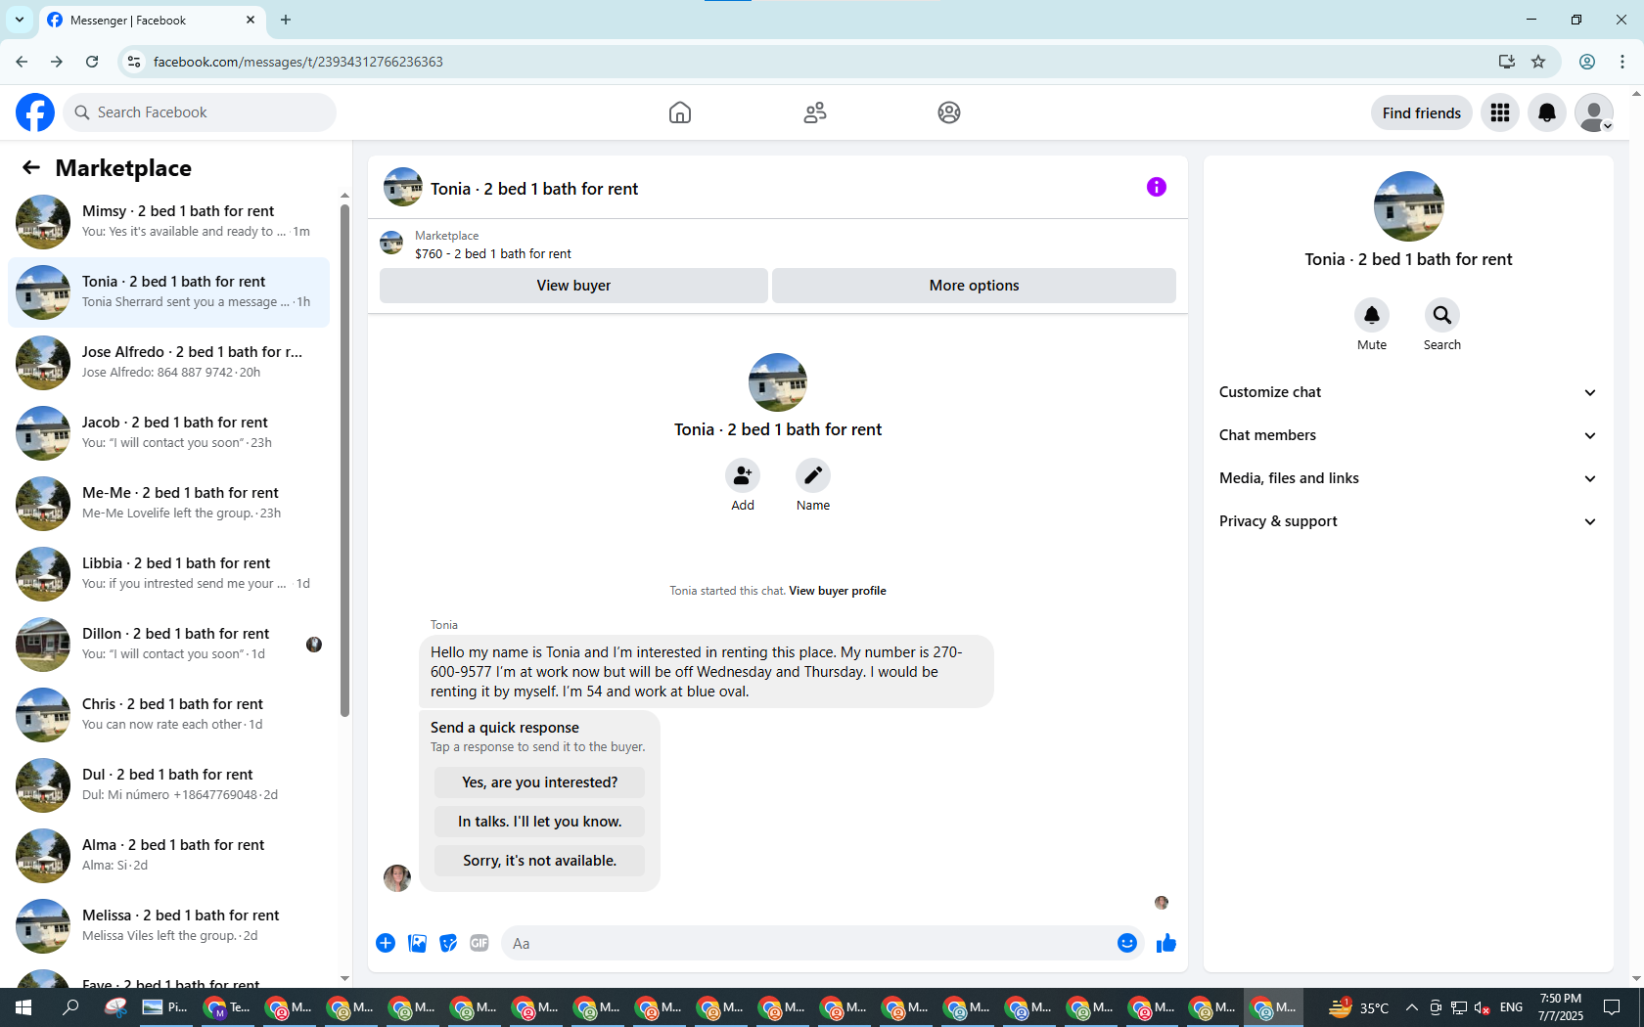
Task: Open Chris's rental conversation
Action: pyautogui.click(x=168, y=715)
